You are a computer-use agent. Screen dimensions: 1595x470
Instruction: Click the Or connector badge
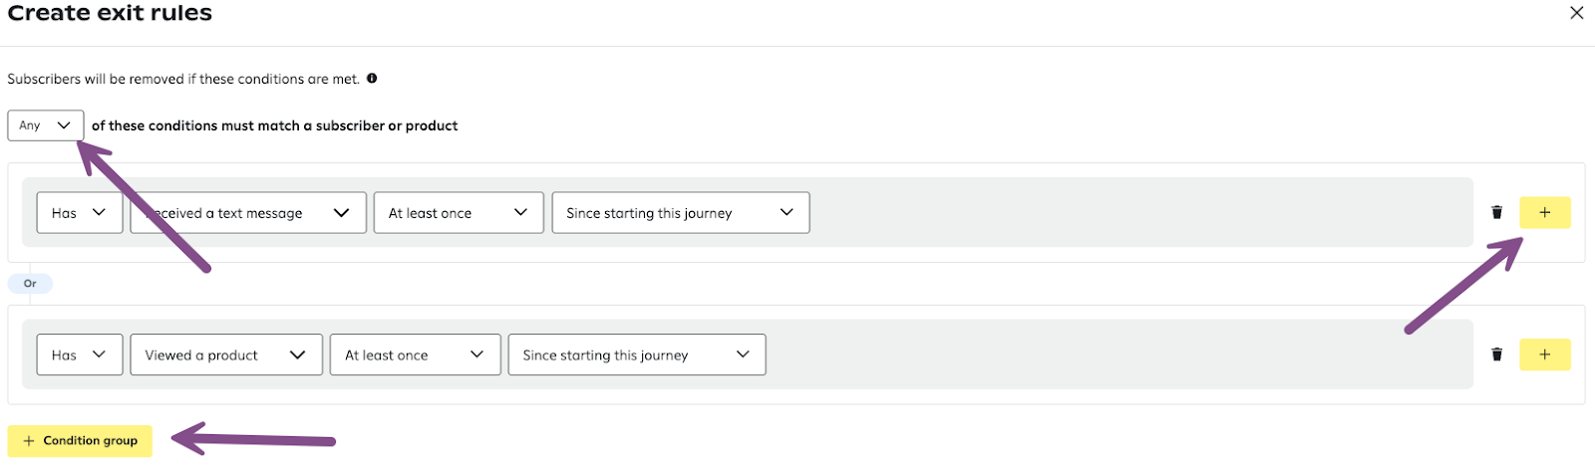point(30,284)
